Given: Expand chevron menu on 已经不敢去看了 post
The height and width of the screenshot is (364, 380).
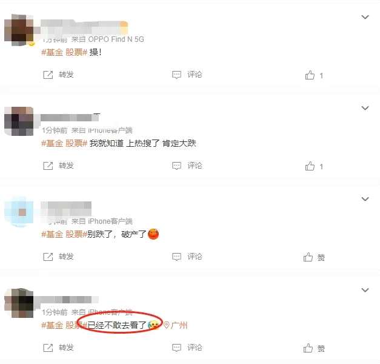Looking at the screenshot, I should pos(365,290).
